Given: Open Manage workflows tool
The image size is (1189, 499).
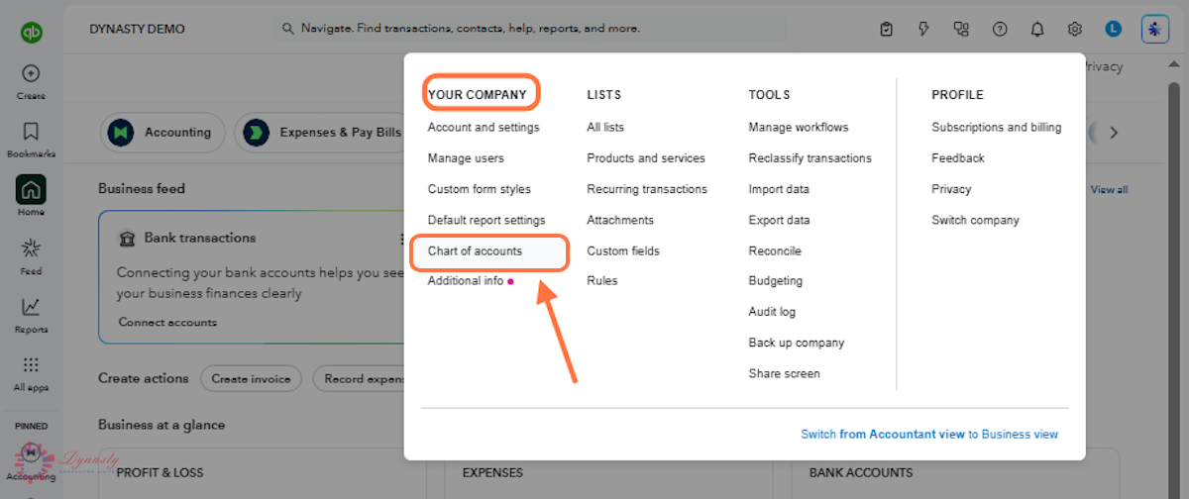Looking at the screenshot, I should coord(799,127).
